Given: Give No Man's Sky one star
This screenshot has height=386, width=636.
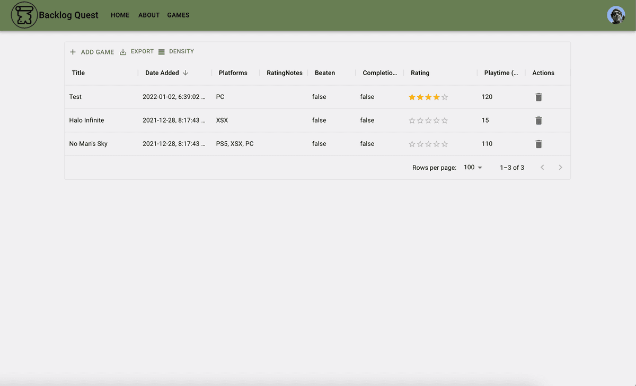Looking at the screenshot, I should click(x=412, y=144).
